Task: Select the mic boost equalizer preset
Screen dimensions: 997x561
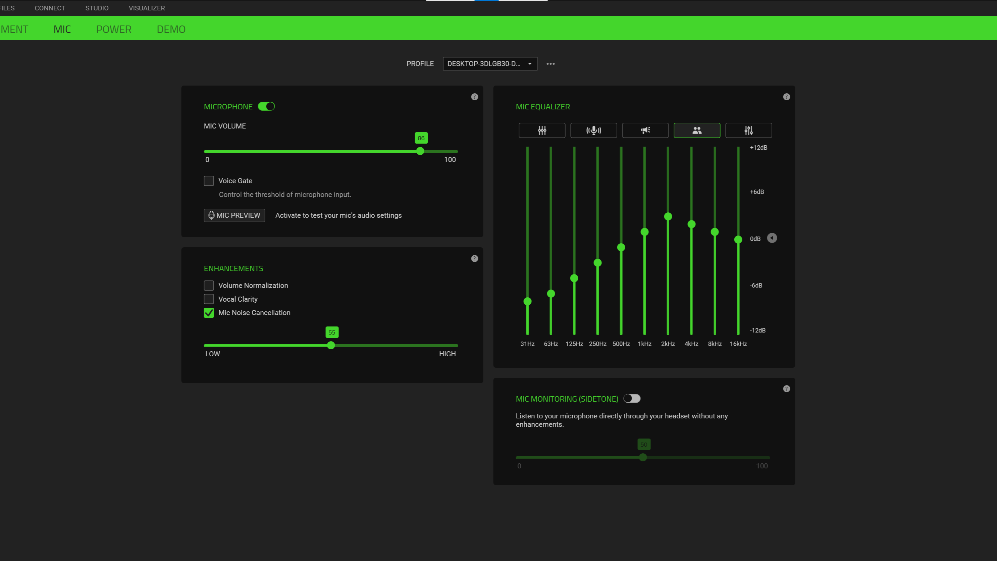Action: click(x=593, y=131)
